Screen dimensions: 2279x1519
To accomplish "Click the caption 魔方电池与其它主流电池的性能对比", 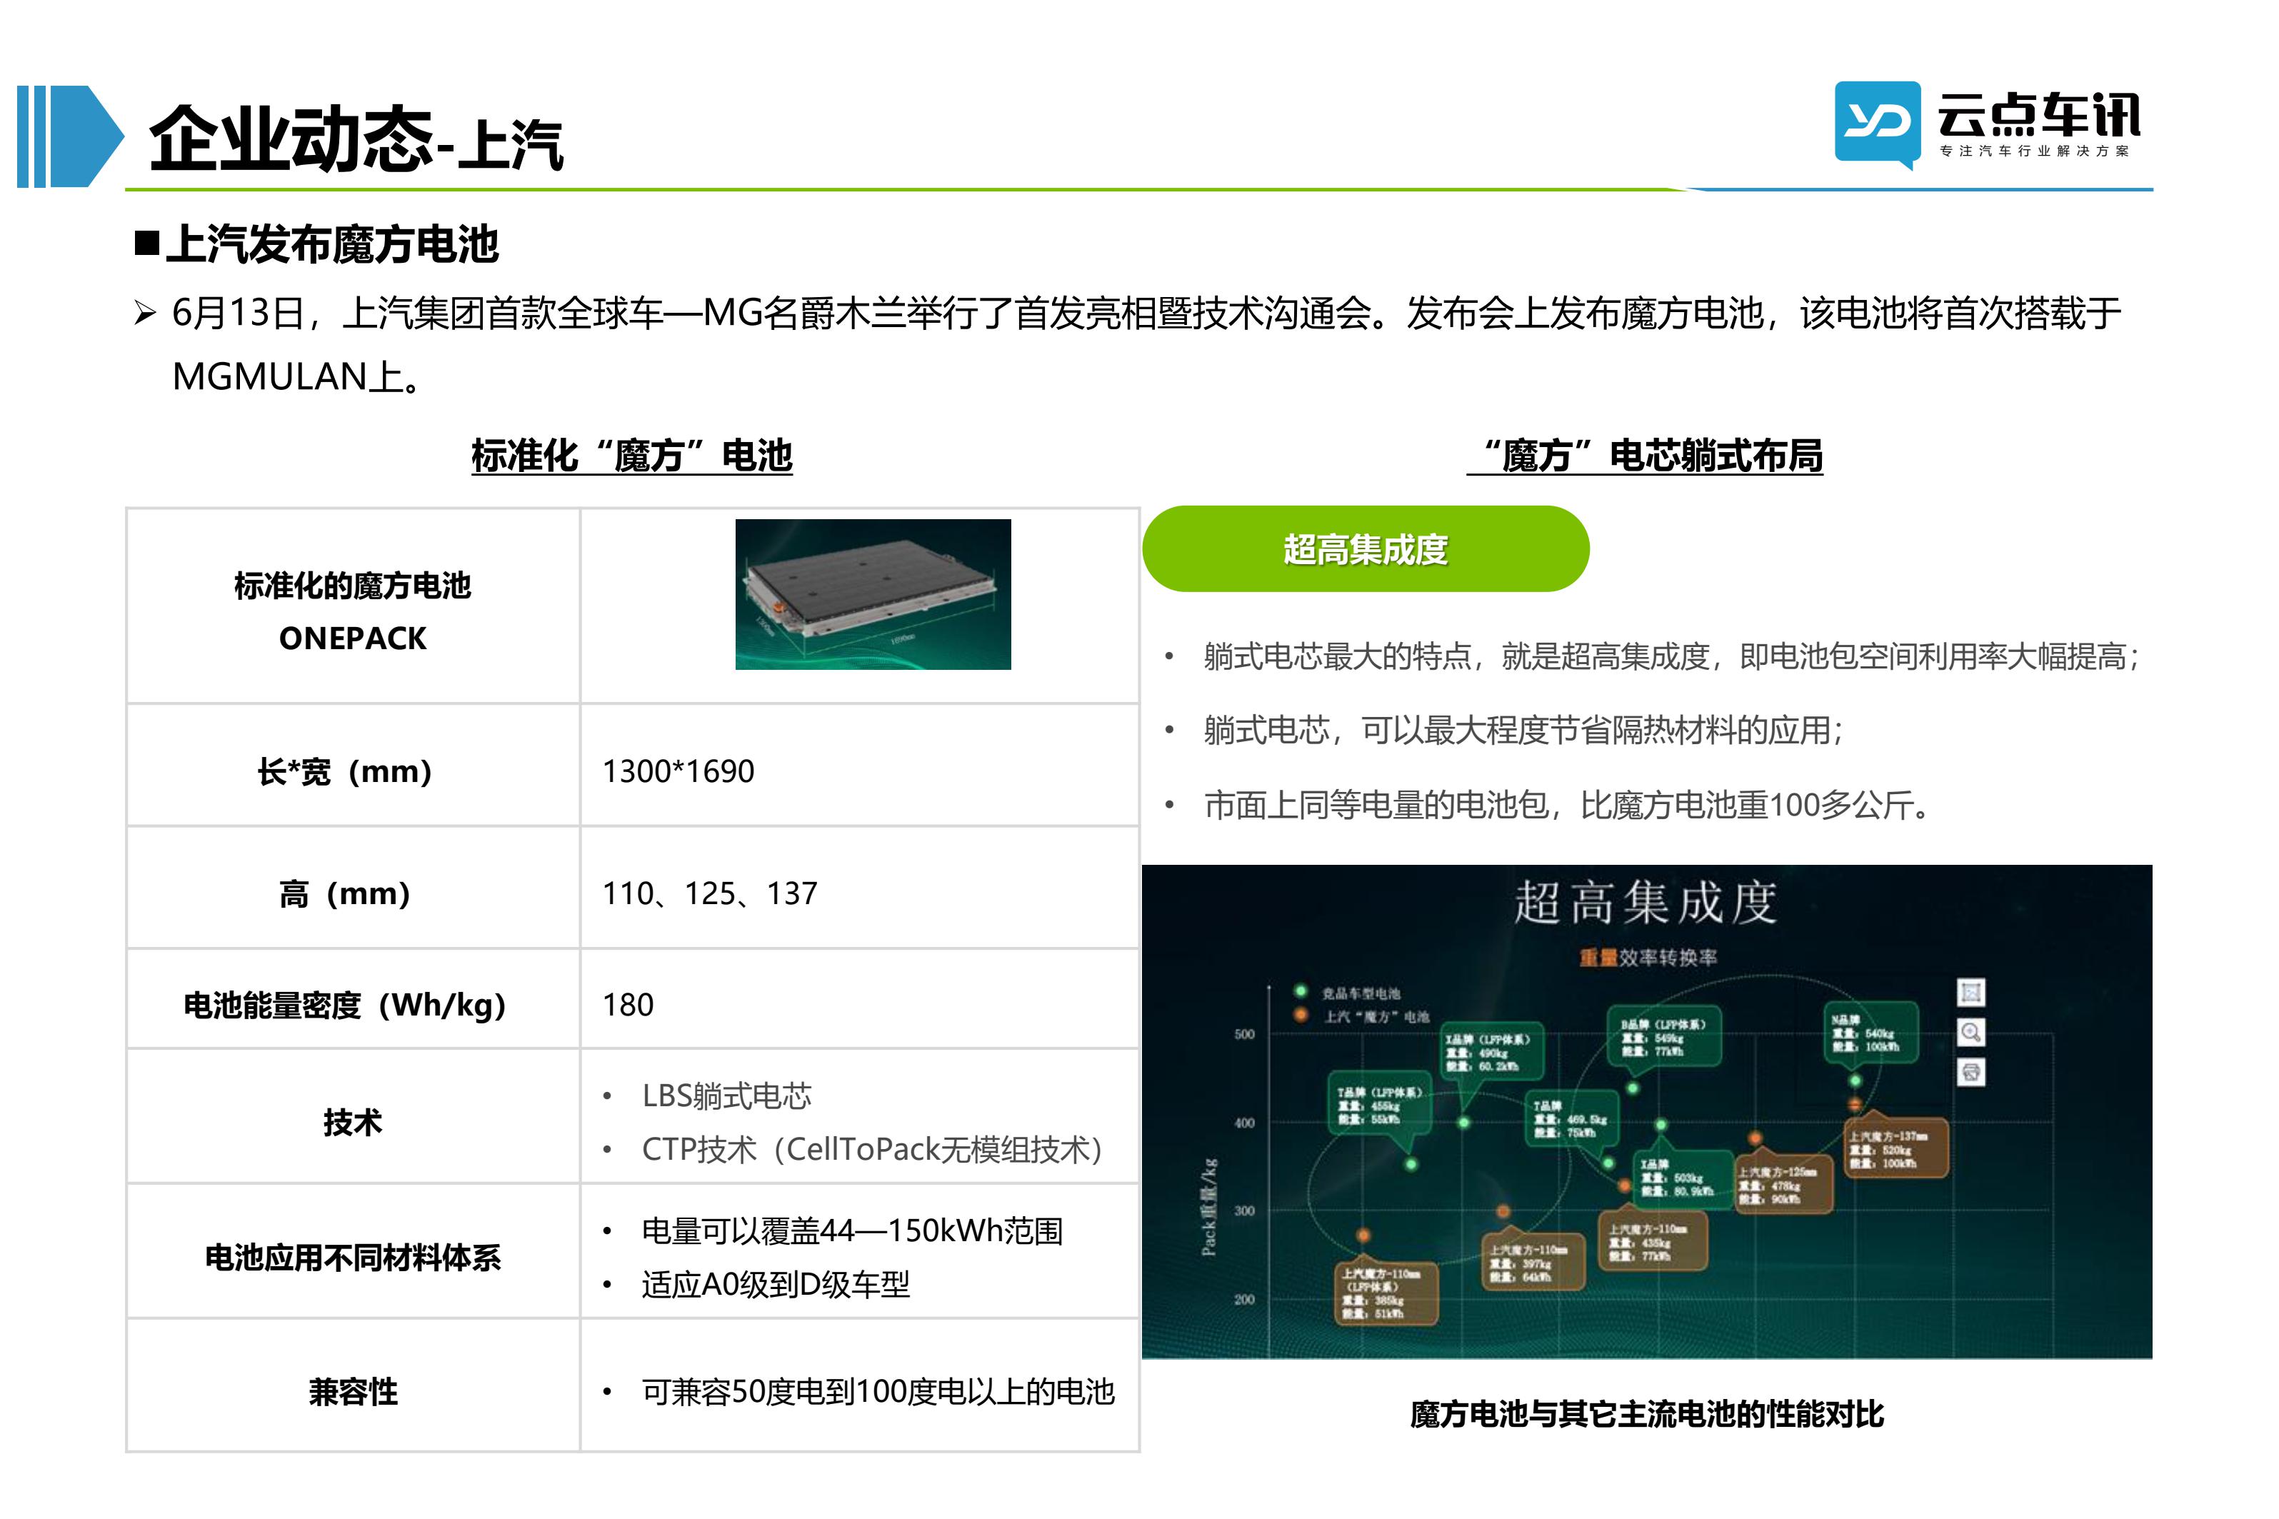I will (x=1646, y=1414).
